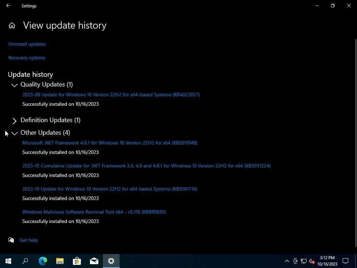Minimize the Settings window
This screenshot has width=357, height=268.
pyautogui.click(x=317, y=6)
